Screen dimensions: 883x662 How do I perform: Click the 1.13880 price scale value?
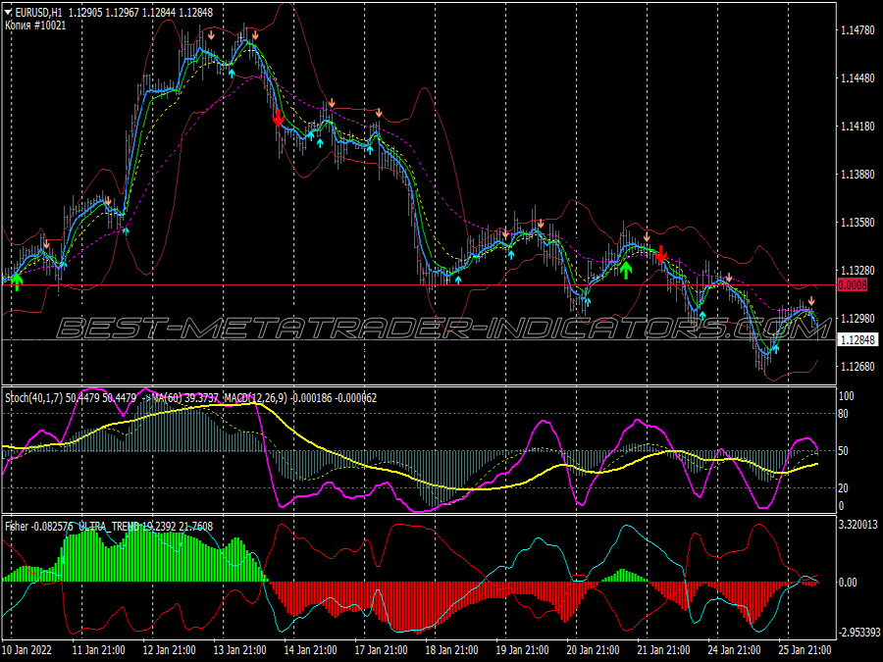[x=857, y=175]
